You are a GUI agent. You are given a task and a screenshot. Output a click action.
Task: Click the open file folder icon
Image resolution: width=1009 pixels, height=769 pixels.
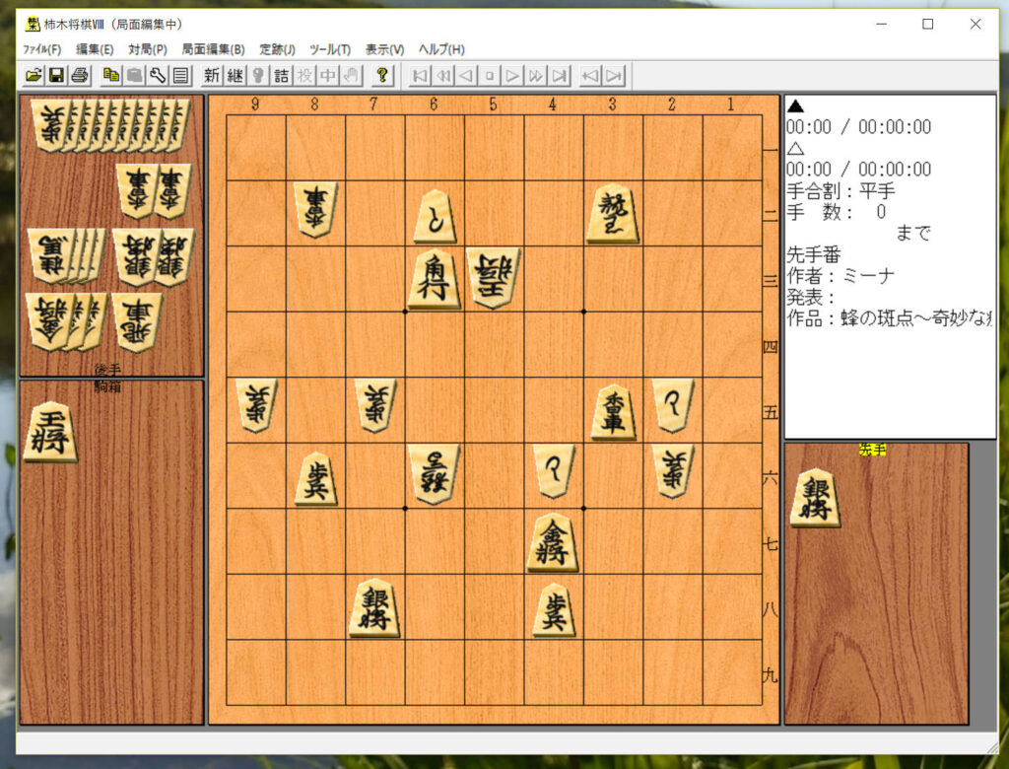pyautogui.click(x=34, y=75)
